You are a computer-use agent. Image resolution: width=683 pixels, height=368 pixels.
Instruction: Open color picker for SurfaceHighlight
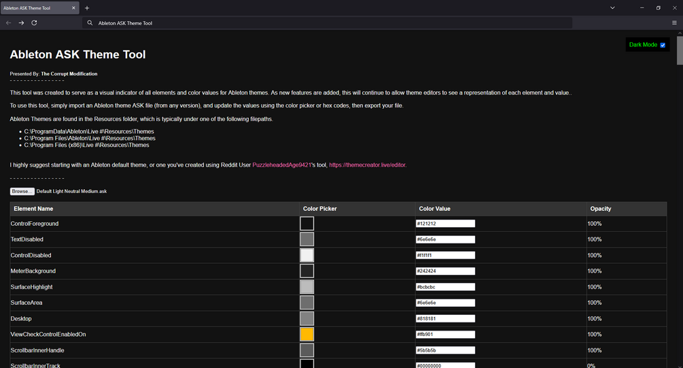pos(307,287)
